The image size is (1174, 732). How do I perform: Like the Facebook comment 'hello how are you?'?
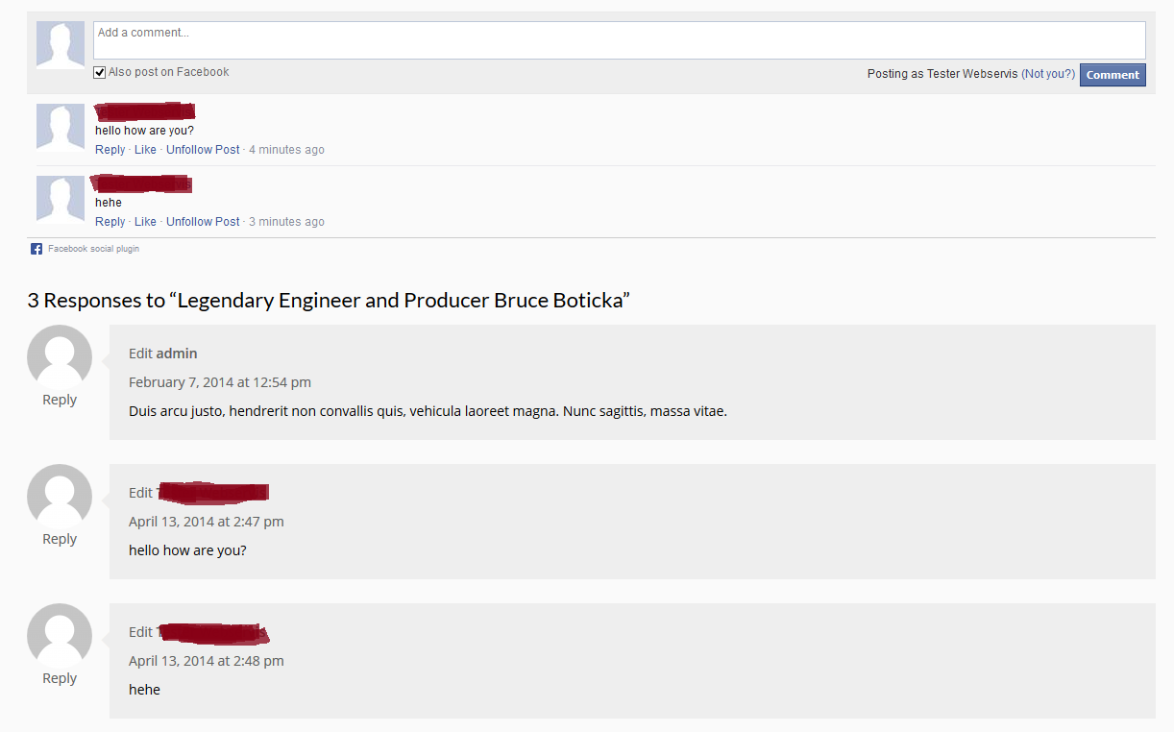[x=145, y=150]
